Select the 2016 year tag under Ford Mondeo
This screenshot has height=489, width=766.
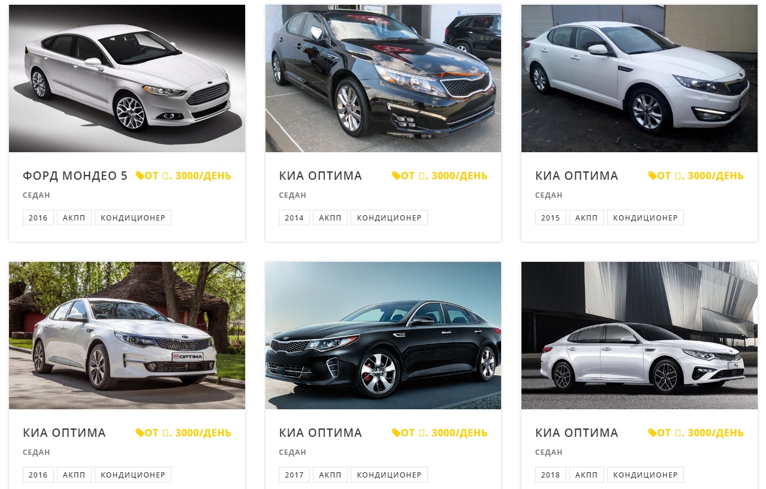pos(38,218)
